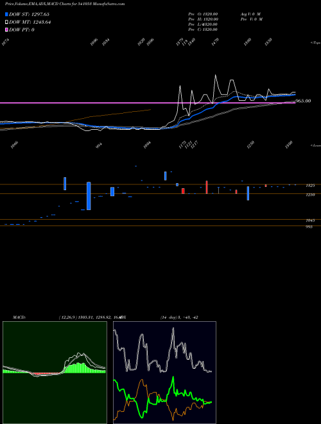
Task: Click the 965.00 price label on magenta line
Action: 303,101
